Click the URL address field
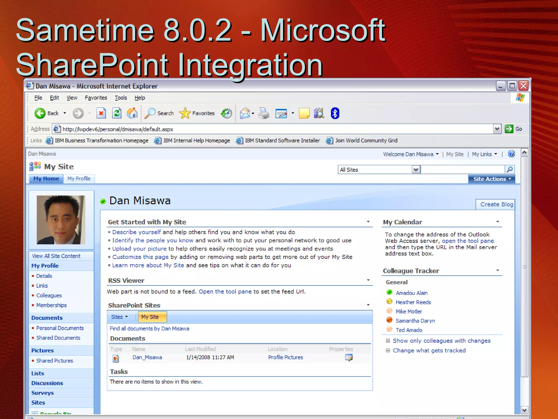The width and height of the screenshot is (558, 419). coord(273,129)
